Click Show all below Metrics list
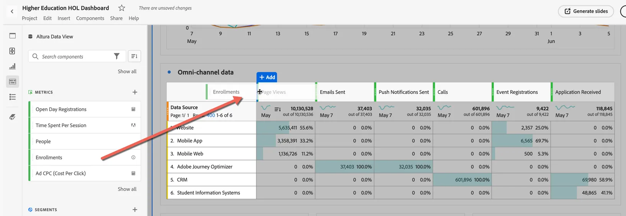Image resolution: width=626 pixels, height=216 pixels. point(127,189)
